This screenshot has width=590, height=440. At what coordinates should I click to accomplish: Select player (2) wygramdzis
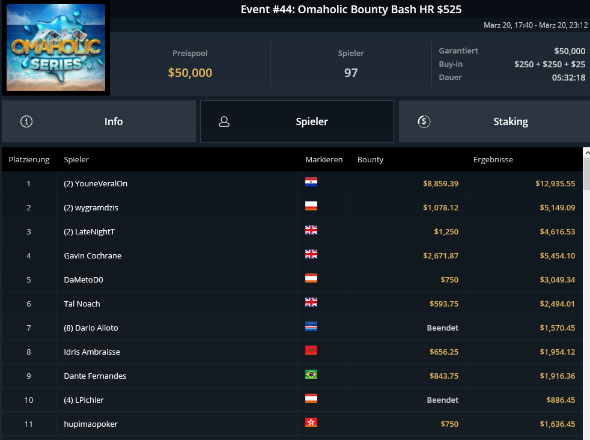(x=91, y=208)
